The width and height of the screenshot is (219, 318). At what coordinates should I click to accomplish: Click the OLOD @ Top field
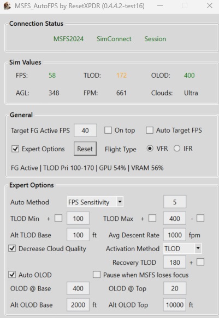pyautogui.click(x=175, y=288)
